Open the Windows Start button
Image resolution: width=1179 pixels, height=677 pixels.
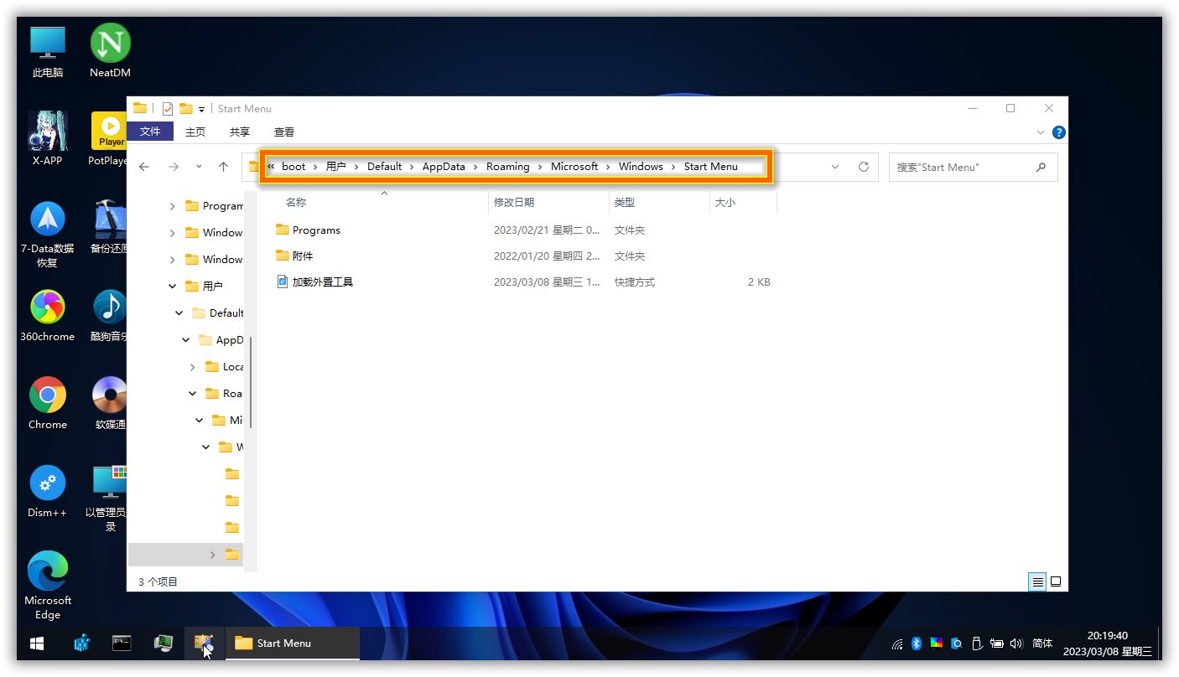point(37,643)
